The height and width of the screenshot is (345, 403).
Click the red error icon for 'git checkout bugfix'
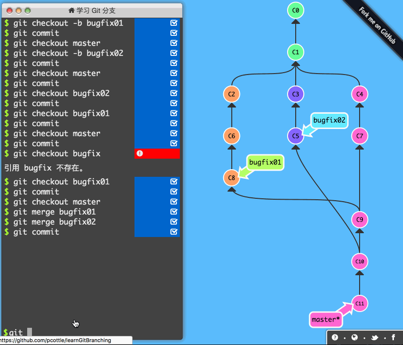pos(140,153)
